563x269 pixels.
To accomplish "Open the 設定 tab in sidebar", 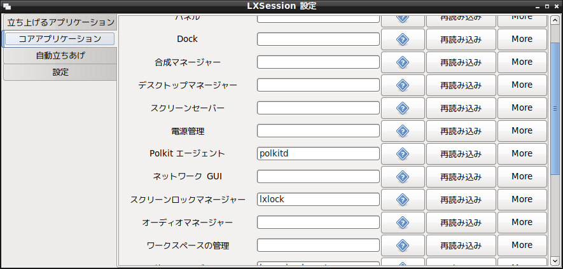I will click(60, 72).
